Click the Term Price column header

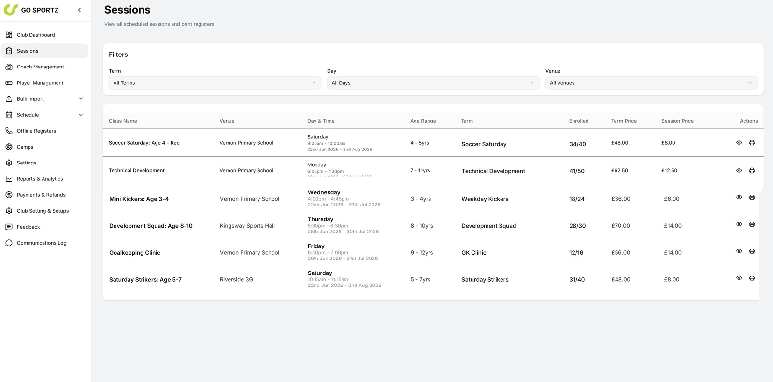pyautogui.click(x=624, y=121)
